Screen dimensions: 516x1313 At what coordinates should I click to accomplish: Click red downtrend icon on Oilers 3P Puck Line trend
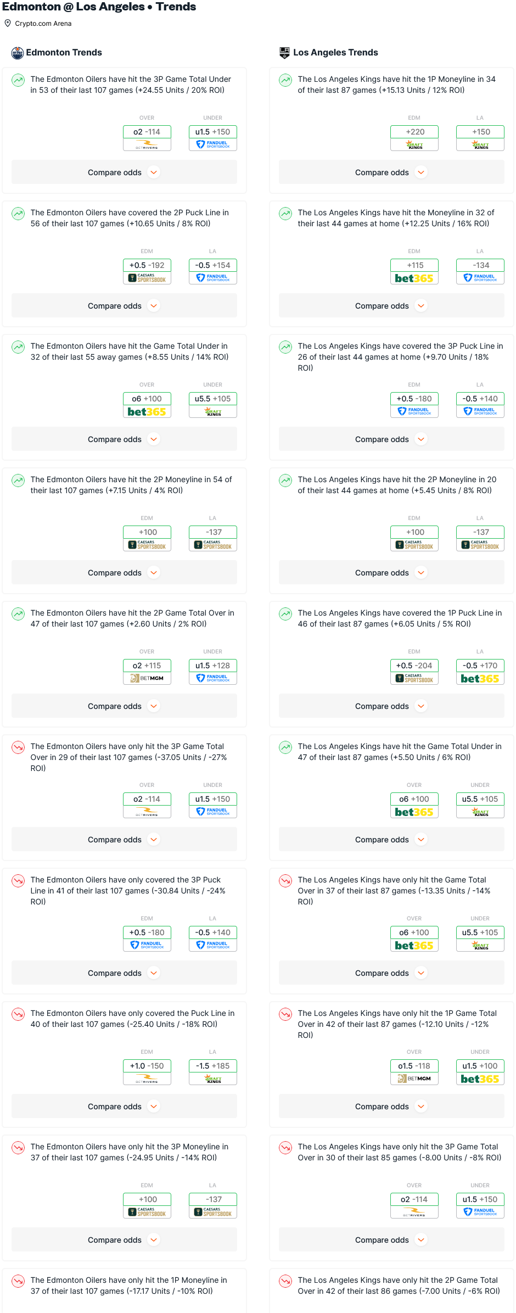[18, 881]
